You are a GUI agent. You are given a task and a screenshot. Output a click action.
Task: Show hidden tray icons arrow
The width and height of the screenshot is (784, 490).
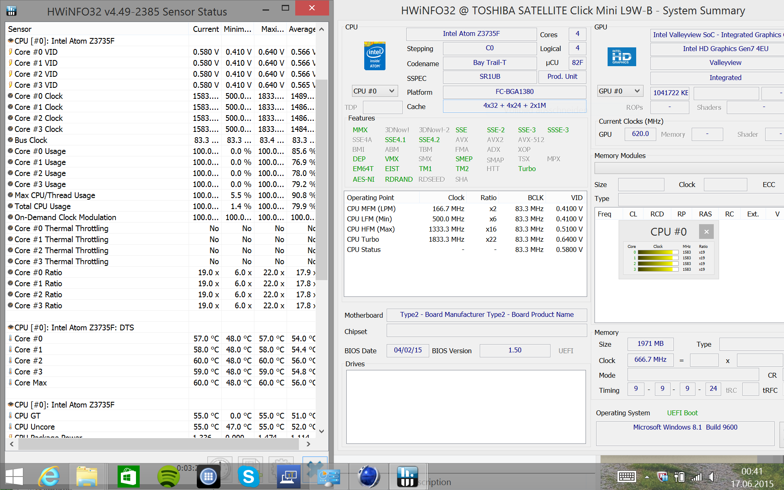[x=647, y=477]
